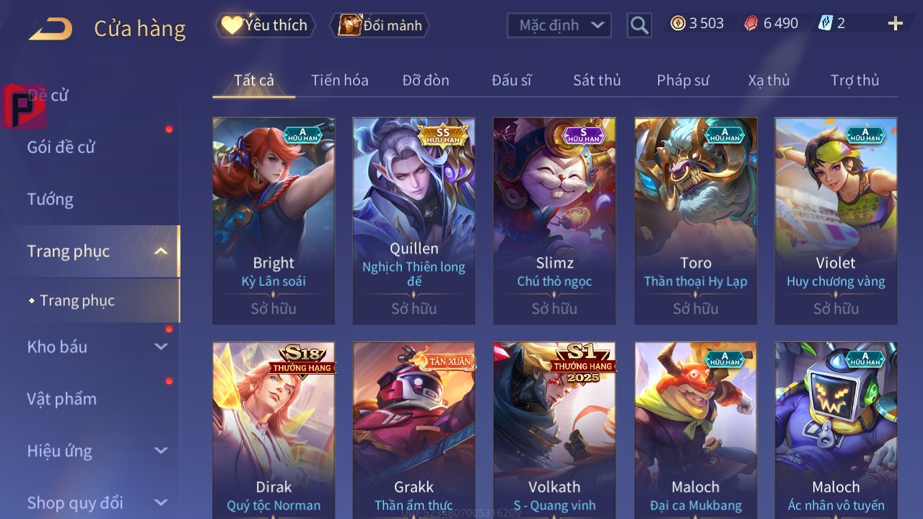Screen dimensions: 923x519
Task: Tap the blue voucher ticket icon
Action: [825, 23]
